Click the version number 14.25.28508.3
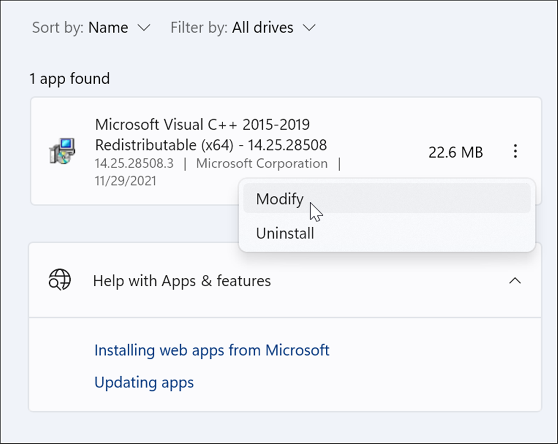This screenshot has height=444, width=558. pos(134,163)
